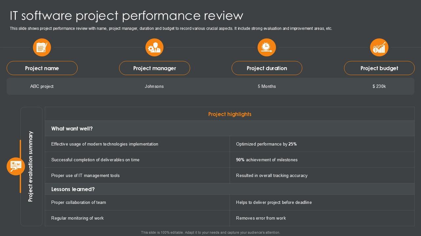Screen dimensions: 421x236
Task: Select the Optimized performance by 25% cell
Action: [266, 144]
